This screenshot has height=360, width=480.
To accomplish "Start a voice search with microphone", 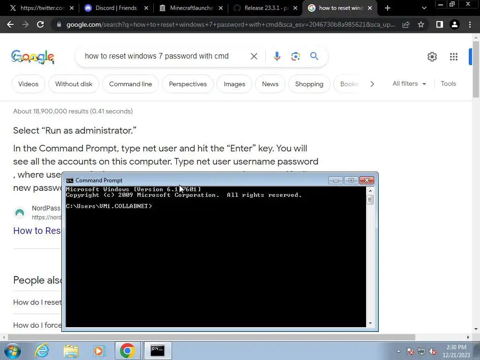I will pos(277,56).
